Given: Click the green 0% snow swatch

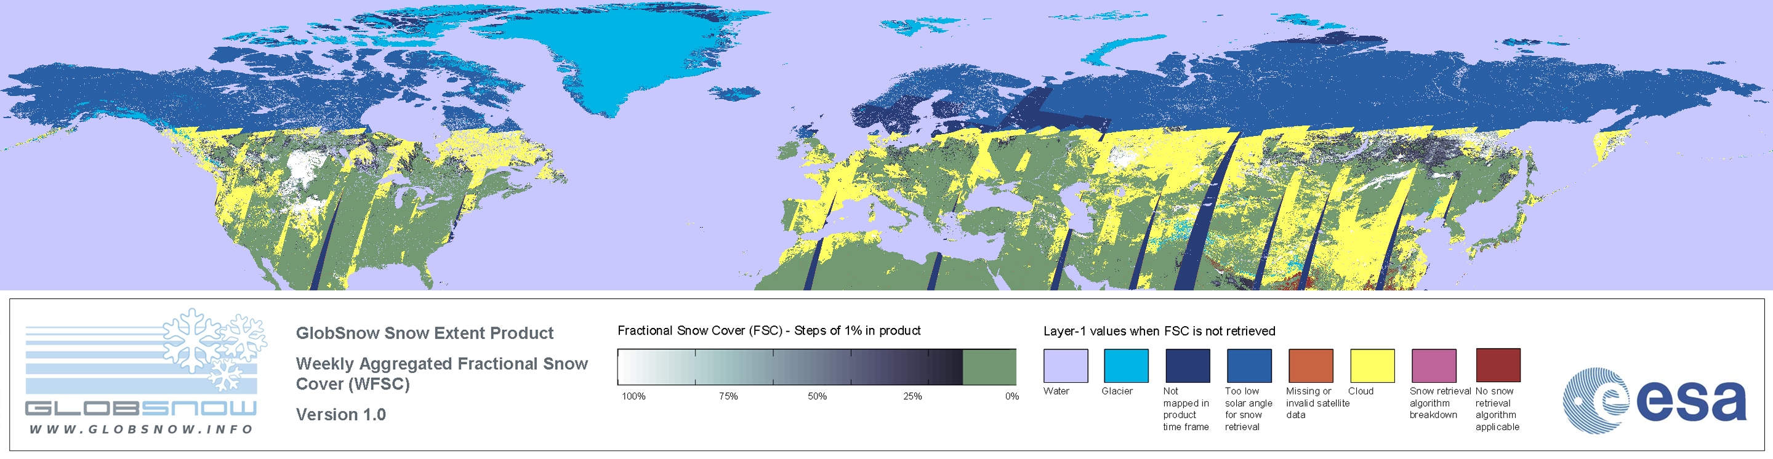Looking at the screenshot, I should (x=989, y=367).
